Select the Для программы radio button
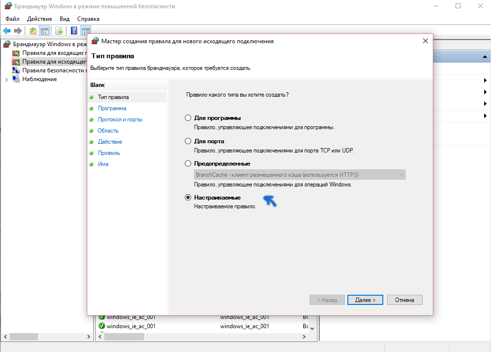The height and width of the screenshot is (352, 491). pos(188,118)
